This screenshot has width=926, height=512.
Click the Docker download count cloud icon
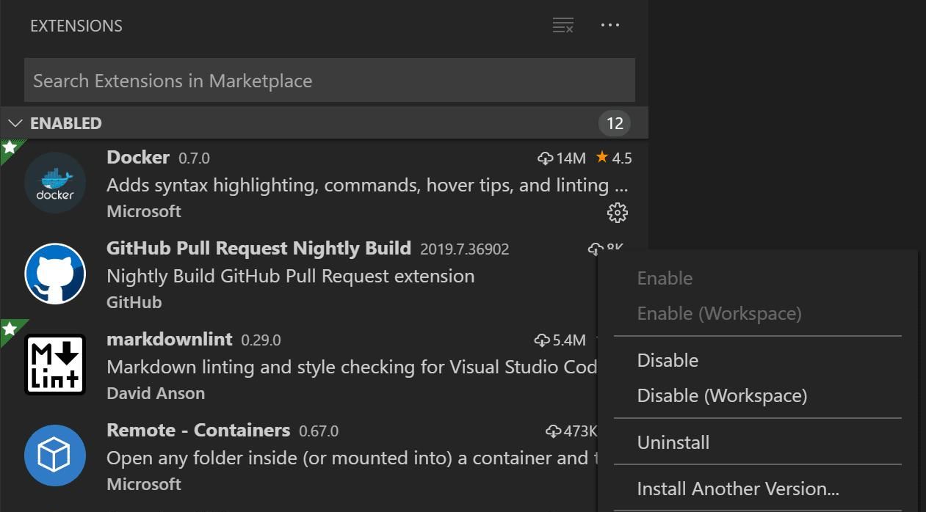tap(545, 158)
